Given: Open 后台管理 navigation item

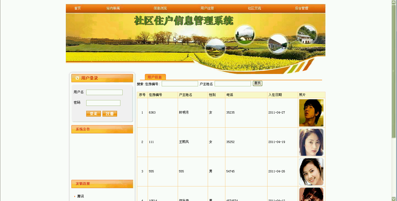Looking at the screenshot, I should click(x=301, y=8).
